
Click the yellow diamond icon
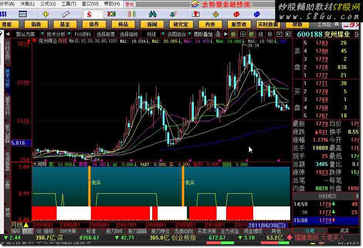215,14
